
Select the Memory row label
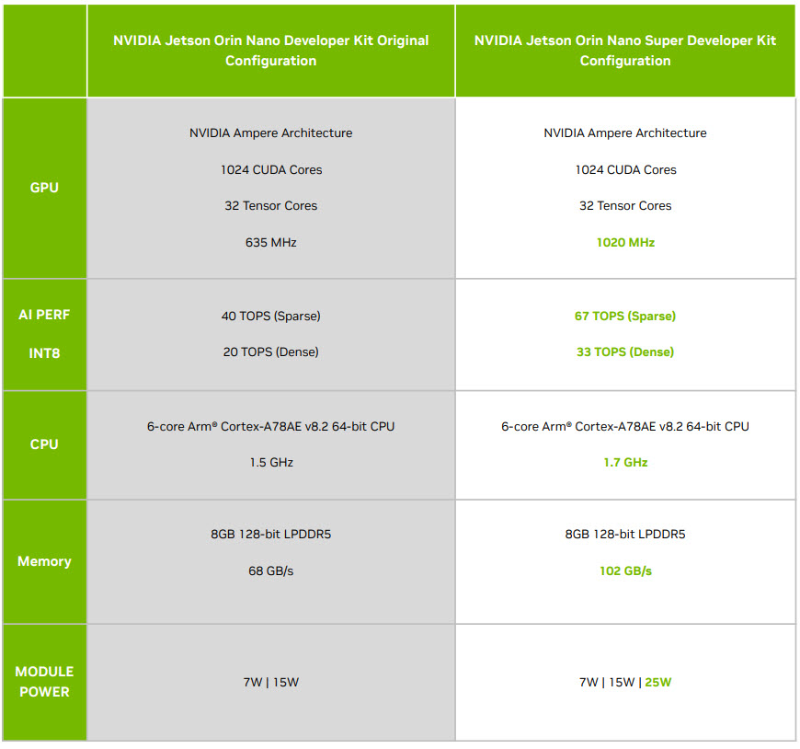[x=44, y=561]
